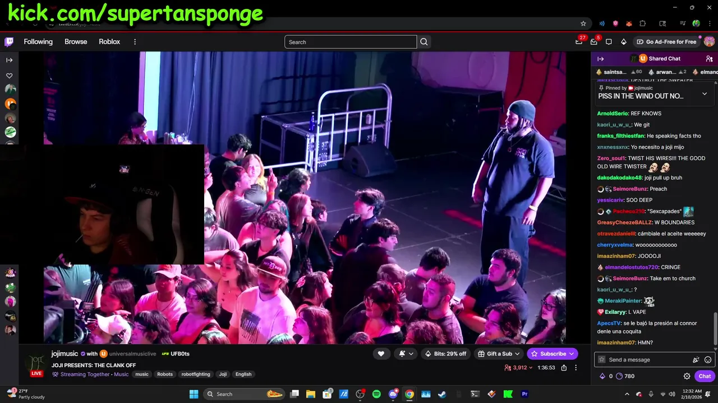Open Browse tab
The image size is (718, 403).
(76, 42)
